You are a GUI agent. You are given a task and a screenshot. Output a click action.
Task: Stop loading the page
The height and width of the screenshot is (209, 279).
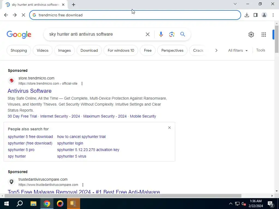[x=23, y=15]
